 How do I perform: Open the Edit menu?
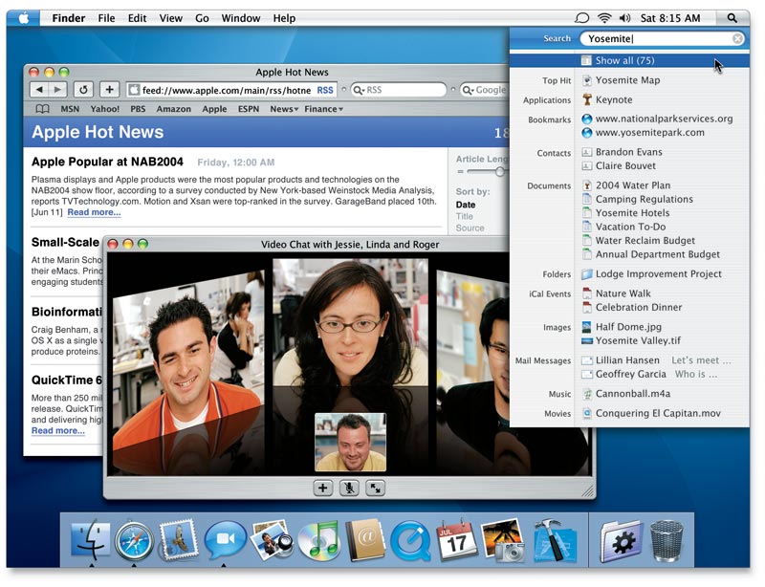137,18
